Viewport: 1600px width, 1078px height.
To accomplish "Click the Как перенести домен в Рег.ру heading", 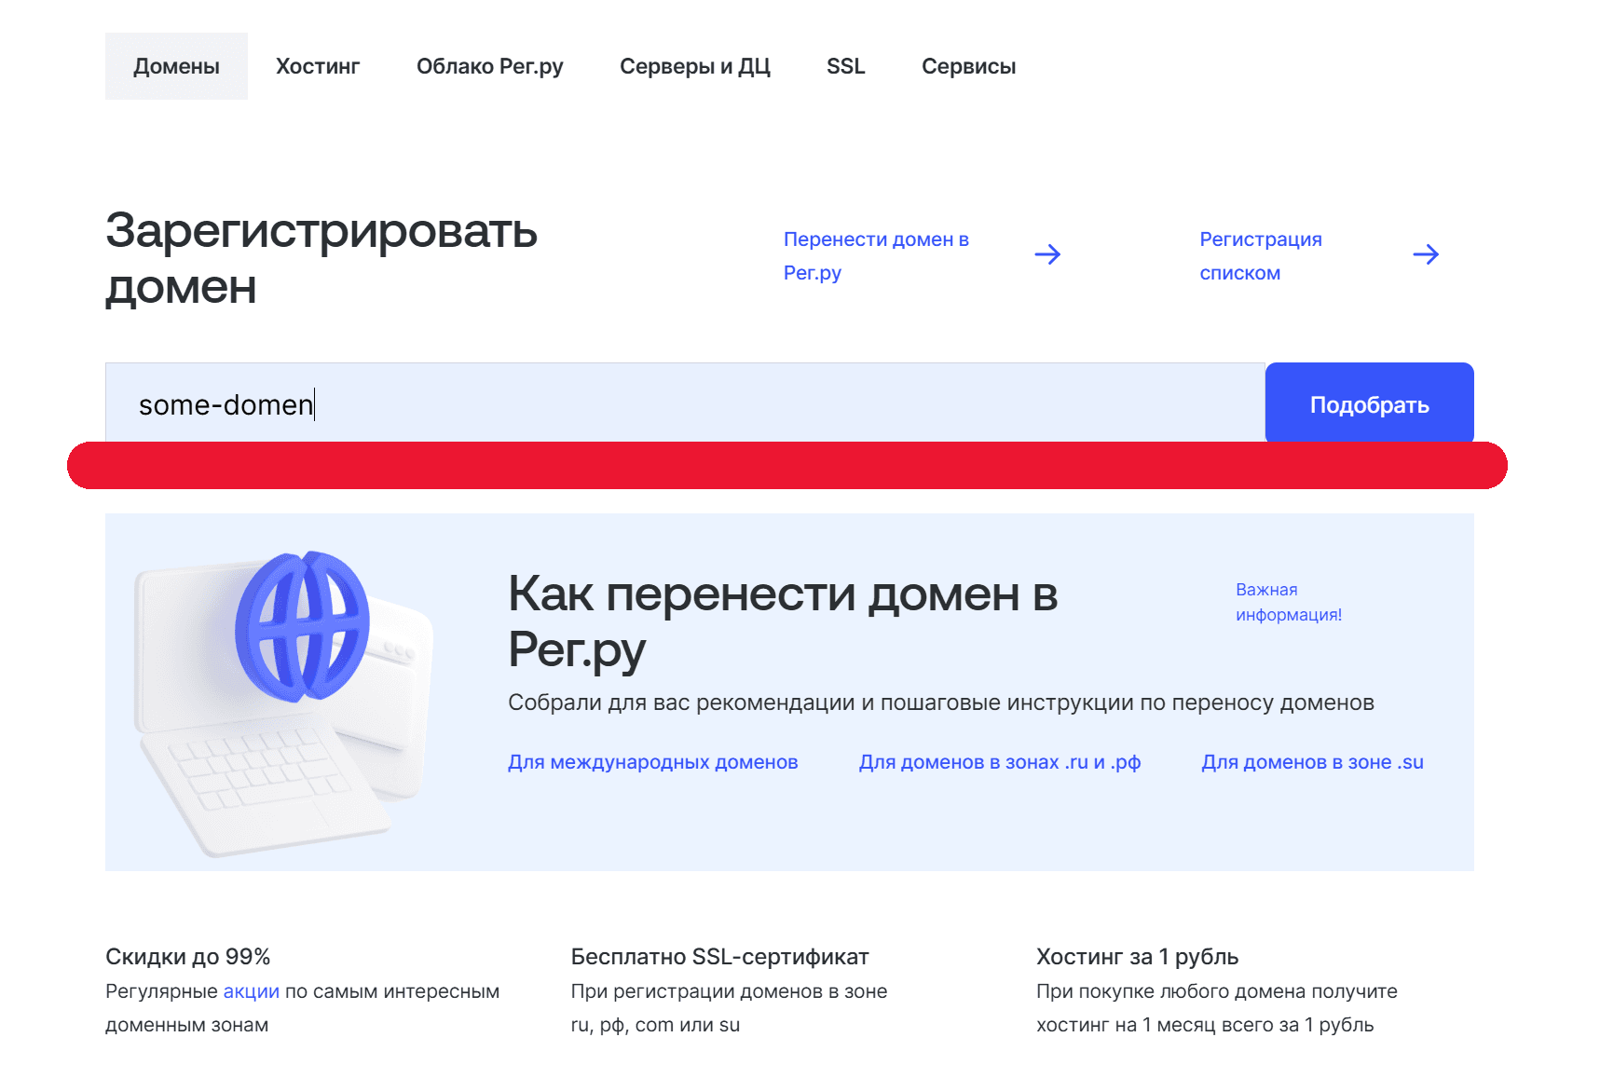I will click(783, 621).
